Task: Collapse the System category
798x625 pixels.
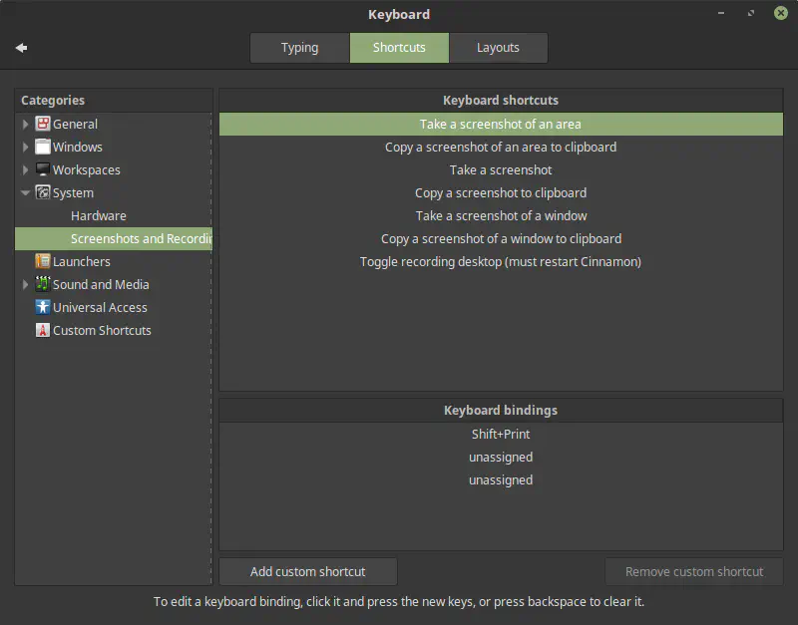Action: [26, 193]
